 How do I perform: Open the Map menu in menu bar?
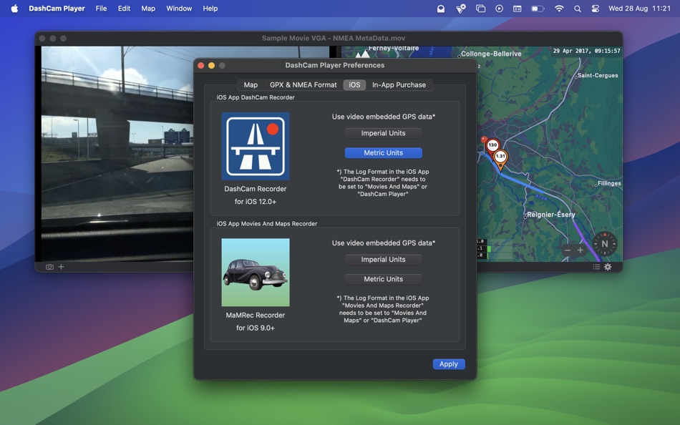pos(148,9)
